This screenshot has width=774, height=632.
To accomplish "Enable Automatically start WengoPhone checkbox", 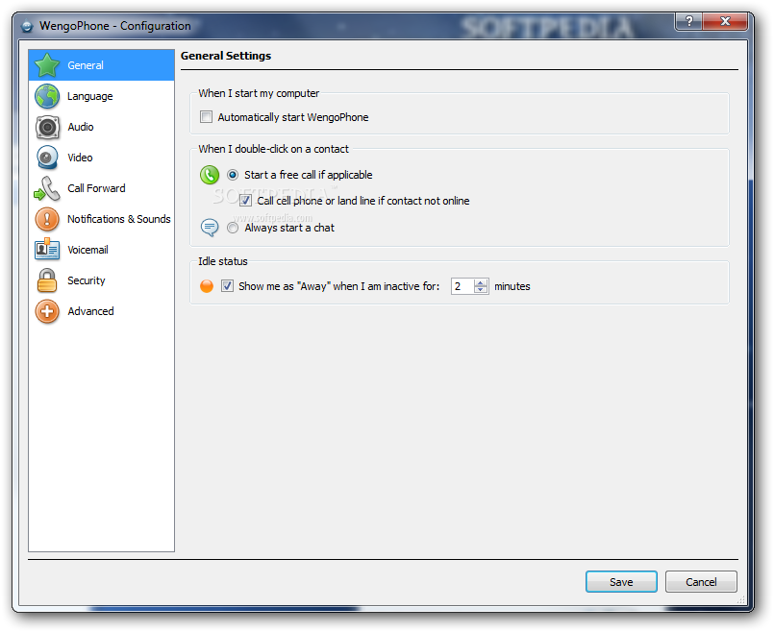I will pyautogui.click(x=207, y=117).
